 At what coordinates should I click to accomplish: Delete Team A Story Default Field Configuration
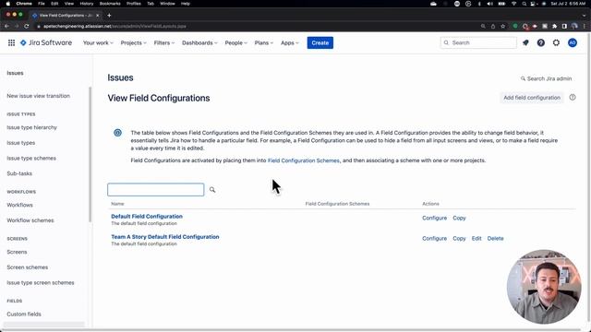pyautogui.click(x=495, y=238)
